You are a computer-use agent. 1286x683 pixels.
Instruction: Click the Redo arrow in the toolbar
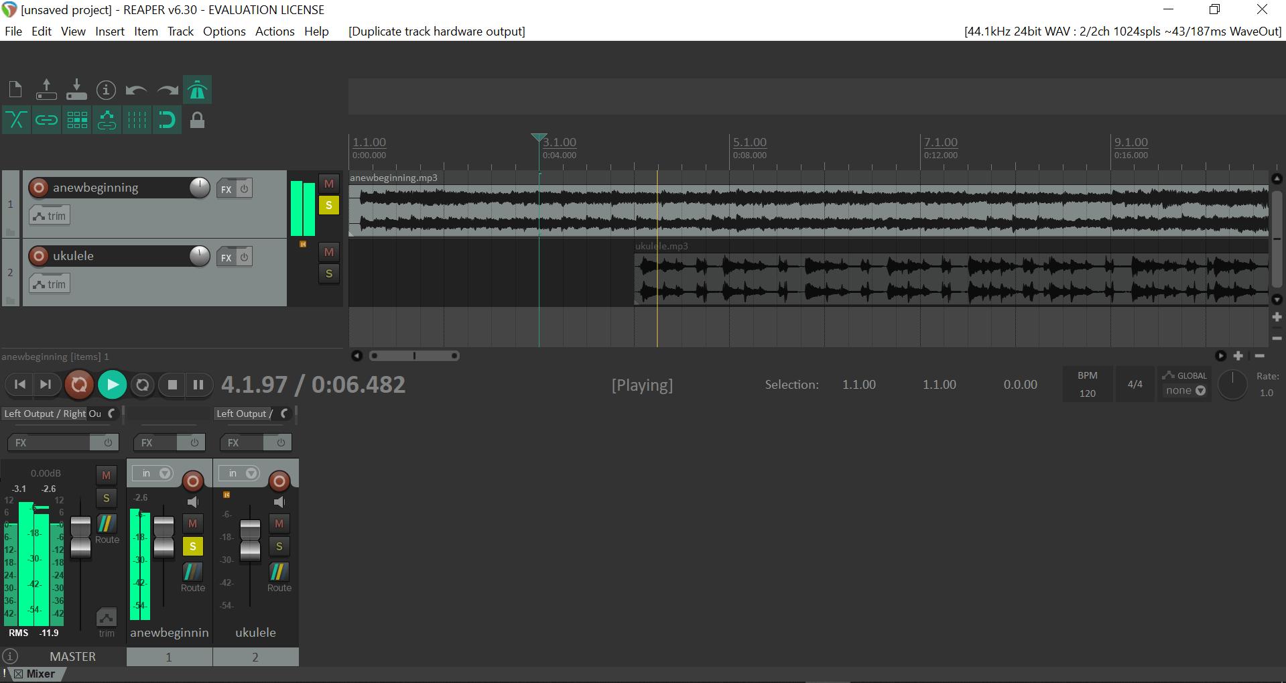click(x=167, y=90)
